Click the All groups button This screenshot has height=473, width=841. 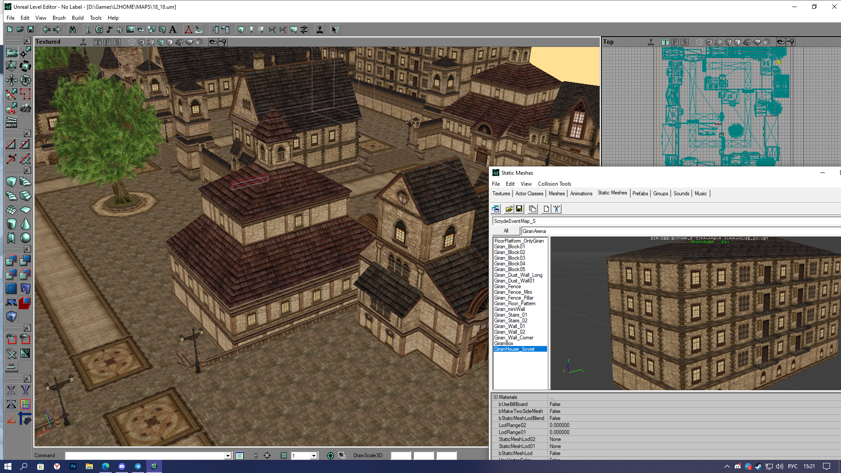pos(506,231)
